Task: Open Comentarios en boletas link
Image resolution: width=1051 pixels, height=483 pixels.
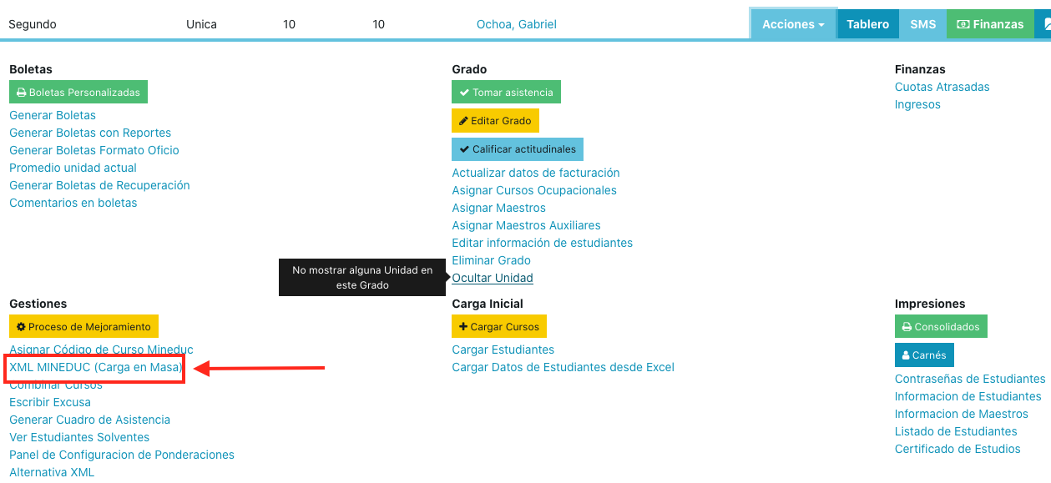Action: click(73, 203)
